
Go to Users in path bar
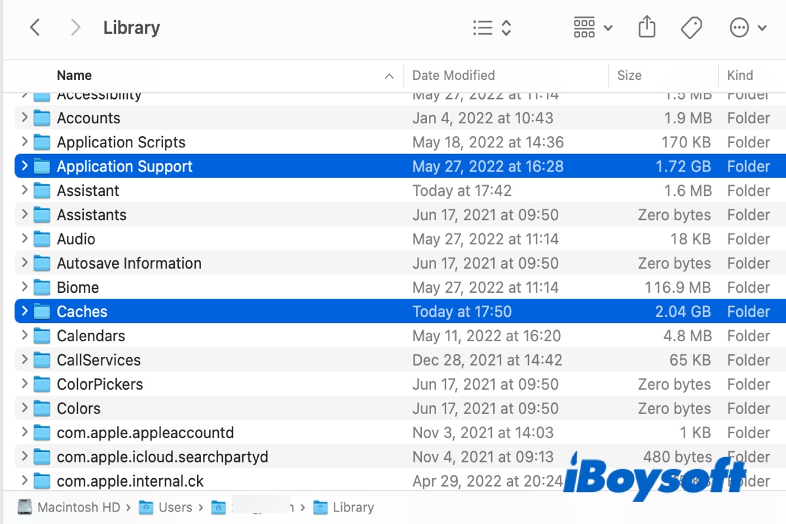(x=175, y=508)
